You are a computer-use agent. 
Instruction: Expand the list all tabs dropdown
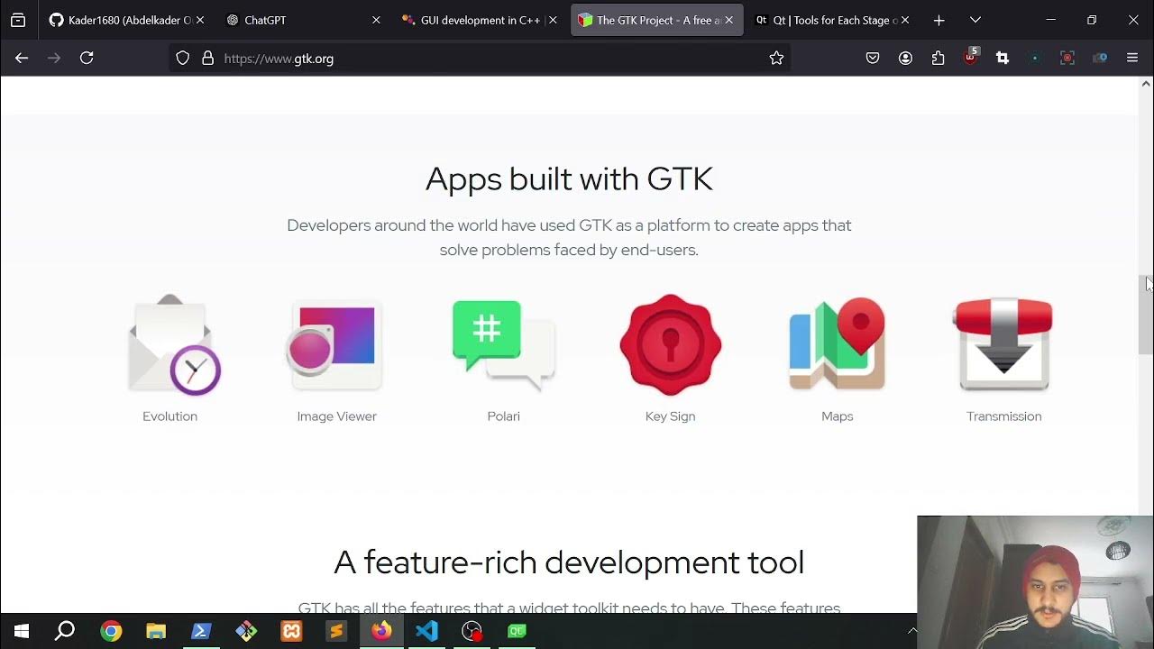pyautogui.click(x=975, y=20)
